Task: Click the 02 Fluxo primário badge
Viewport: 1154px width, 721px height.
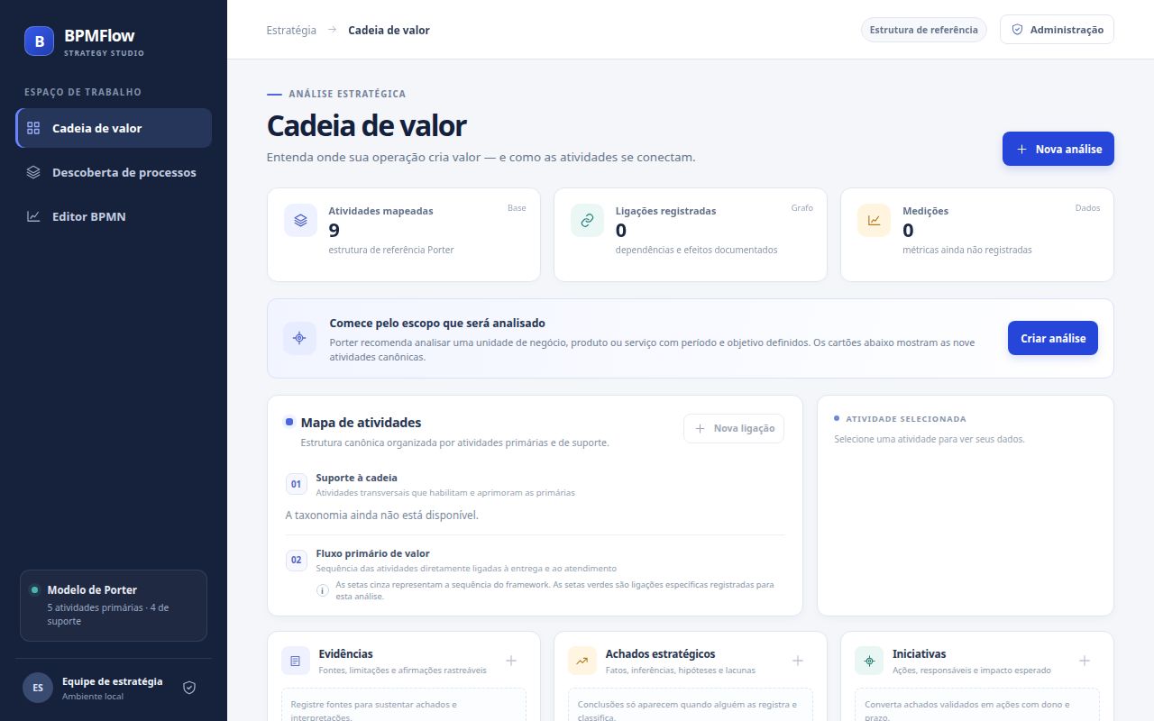Action: click(x=297, y=560)
